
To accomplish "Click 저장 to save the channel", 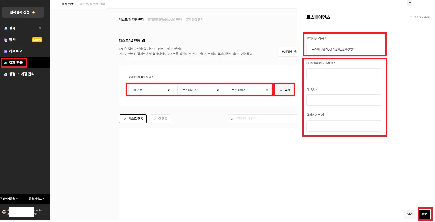I will pyautogui.click(x=424, y=214).
